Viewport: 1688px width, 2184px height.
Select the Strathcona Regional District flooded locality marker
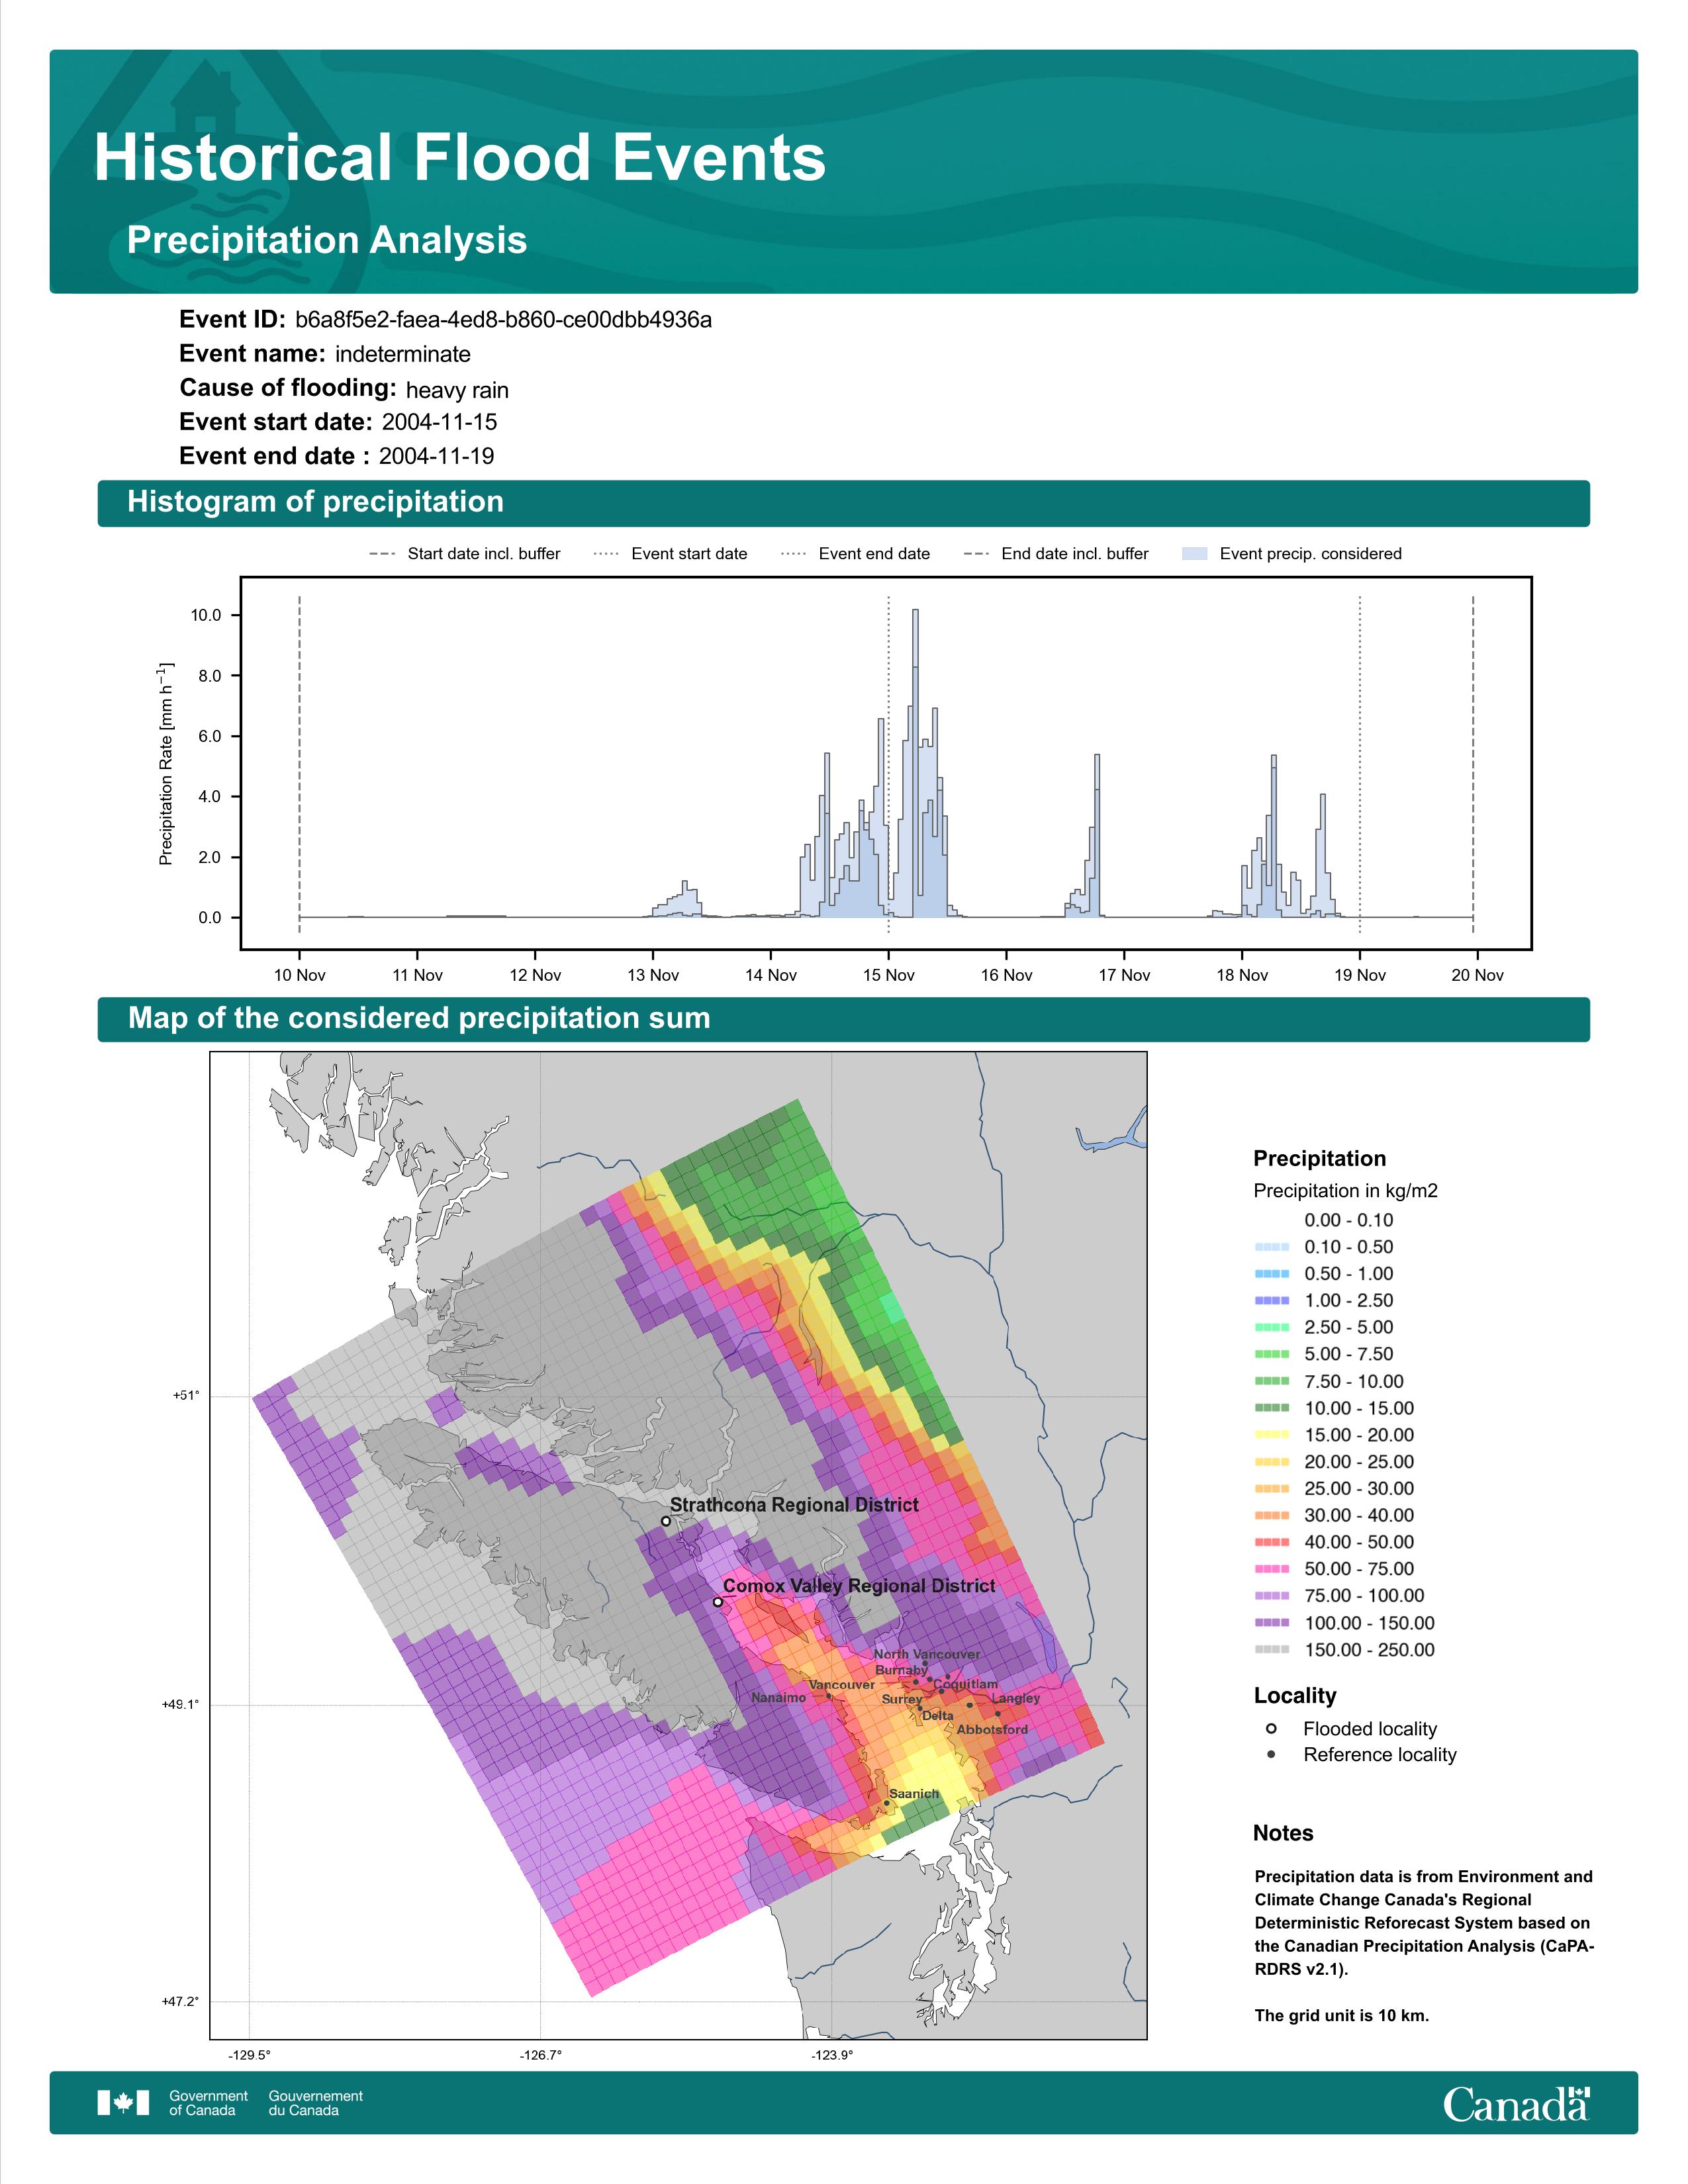[x=666, y=1521]
